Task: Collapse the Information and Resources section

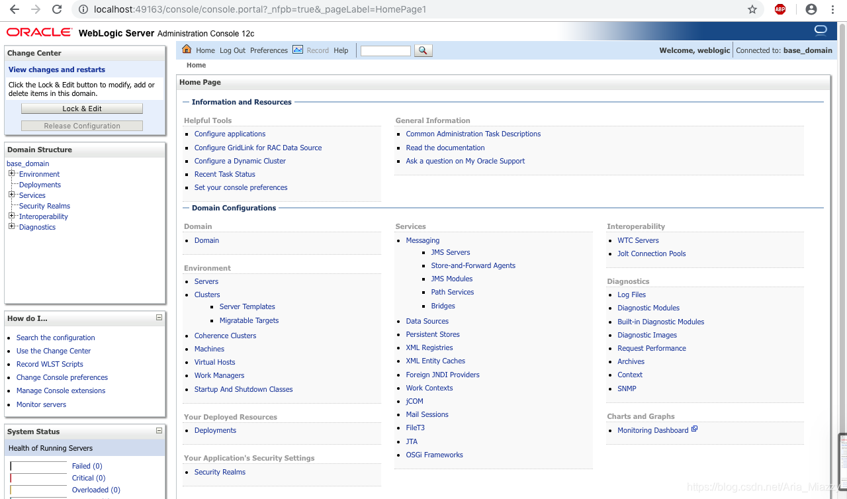Action: [x=185, y=102]
